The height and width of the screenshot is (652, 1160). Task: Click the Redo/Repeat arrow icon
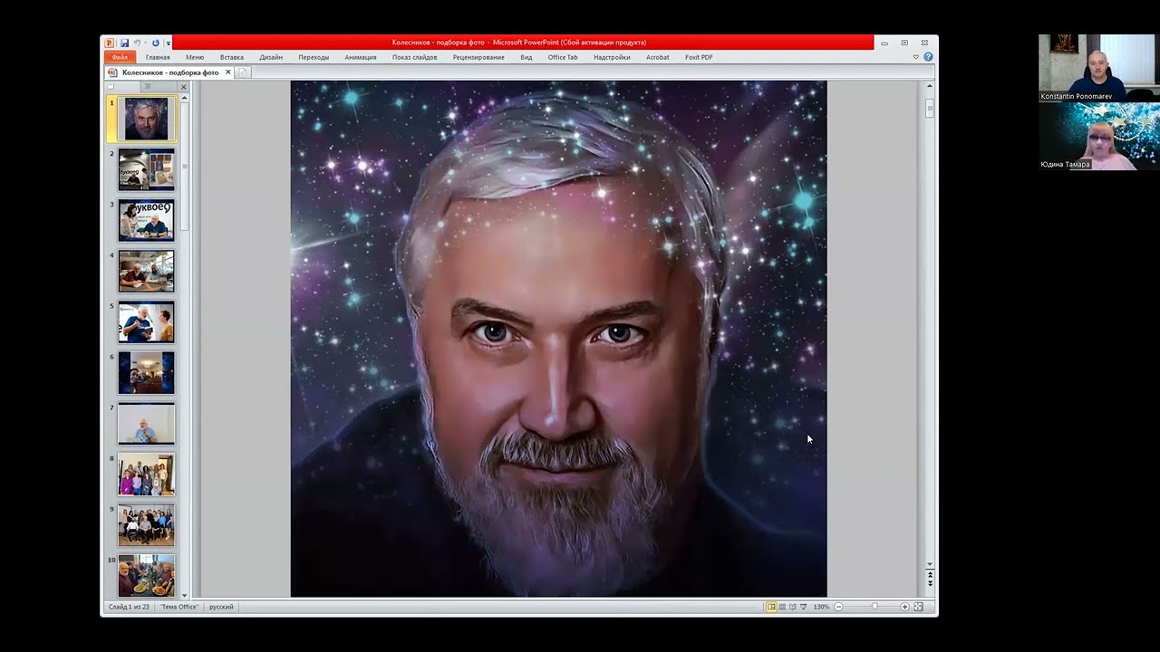[156, 43]
